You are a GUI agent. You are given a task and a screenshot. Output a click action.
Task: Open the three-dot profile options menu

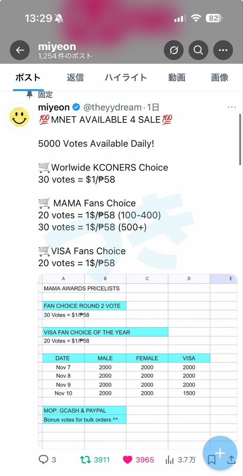(x=223, y=50)
